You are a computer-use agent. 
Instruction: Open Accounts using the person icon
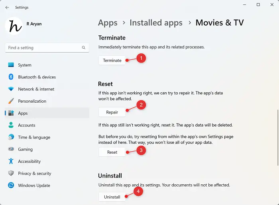[11, 125]
